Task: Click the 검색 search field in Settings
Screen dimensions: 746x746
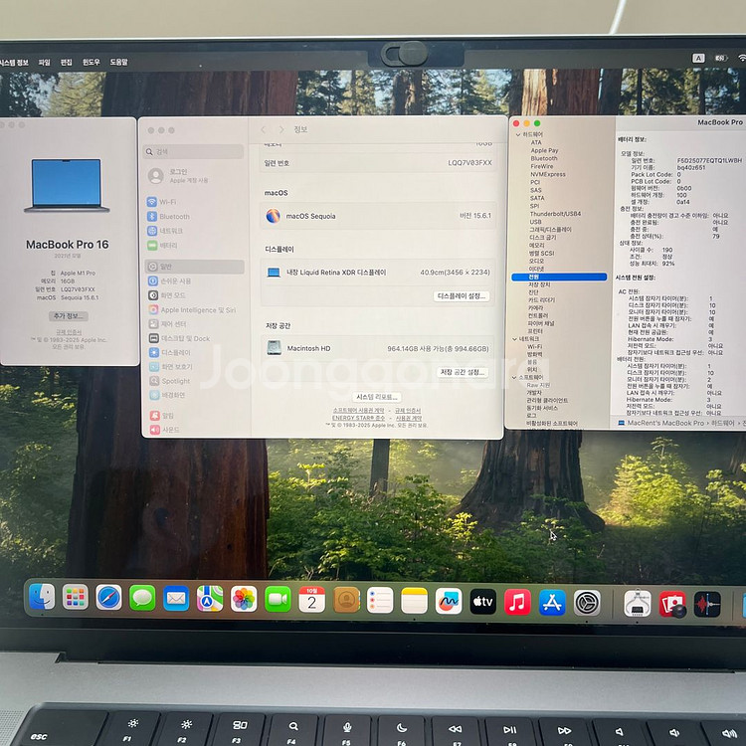Action: point(194,152)
